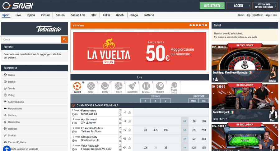The height and width of the screenshot is (151, 280).
Task: Open Tennis in Scommesse list
Action: pyautogui.click(x=35, y=89)
